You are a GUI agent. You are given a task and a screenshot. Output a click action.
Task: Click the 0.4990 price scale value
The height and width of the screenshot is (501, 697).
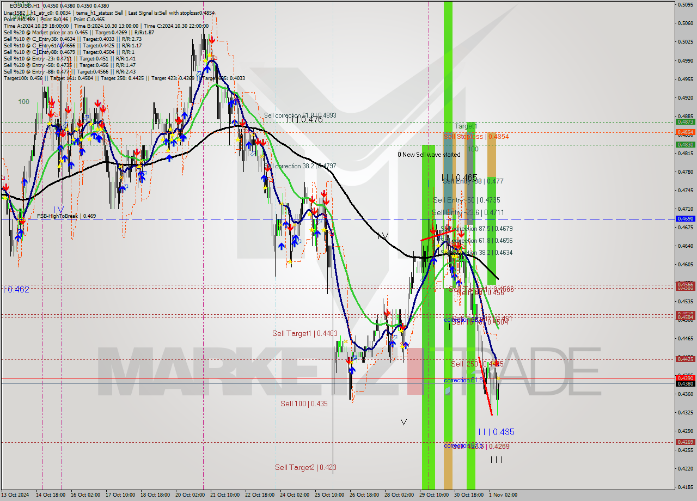pyautogui.click(x=685, y=60)
